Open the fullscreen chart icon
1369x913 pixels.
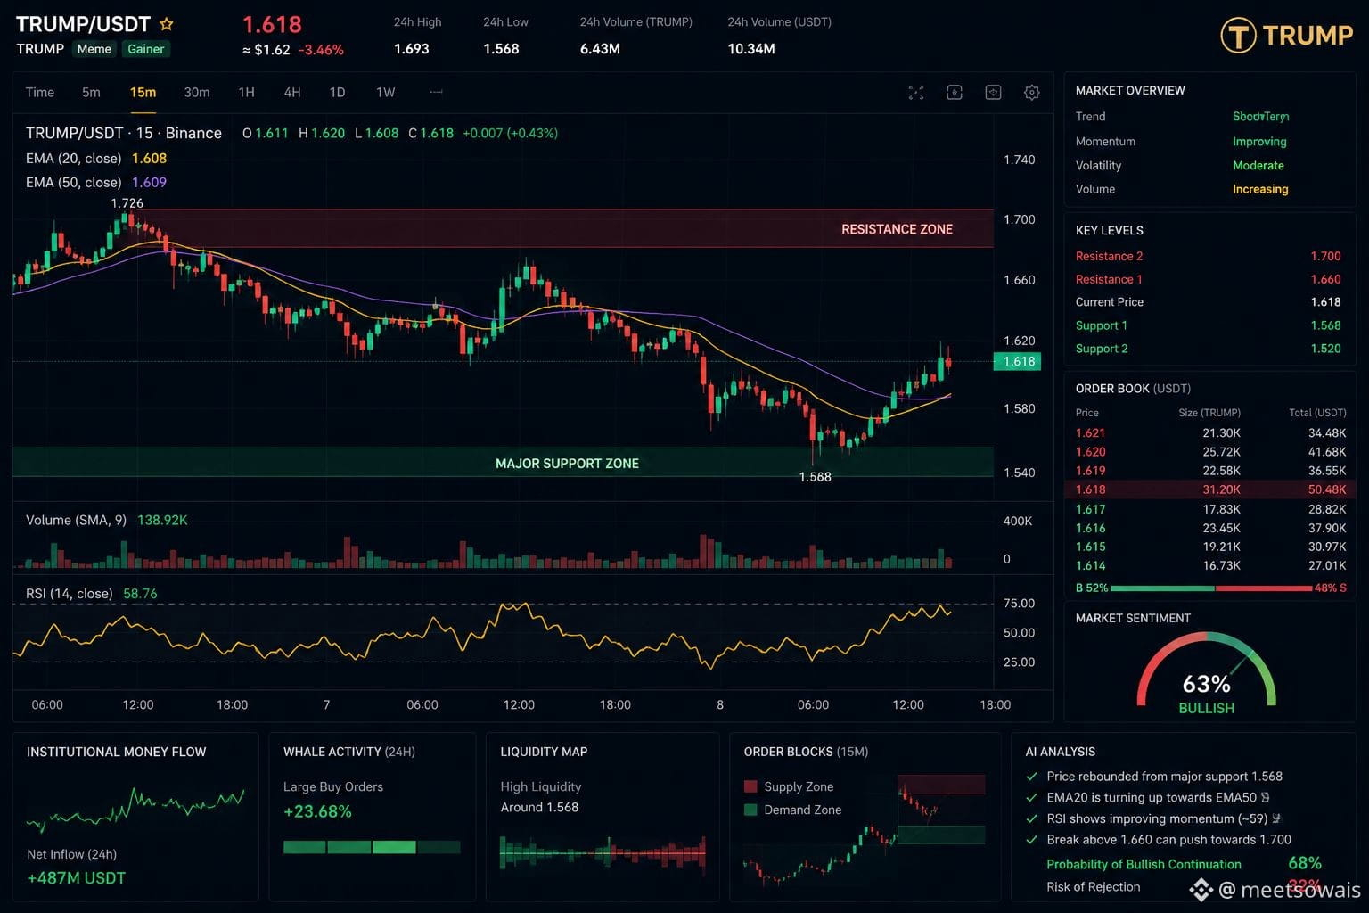(915, 93)
